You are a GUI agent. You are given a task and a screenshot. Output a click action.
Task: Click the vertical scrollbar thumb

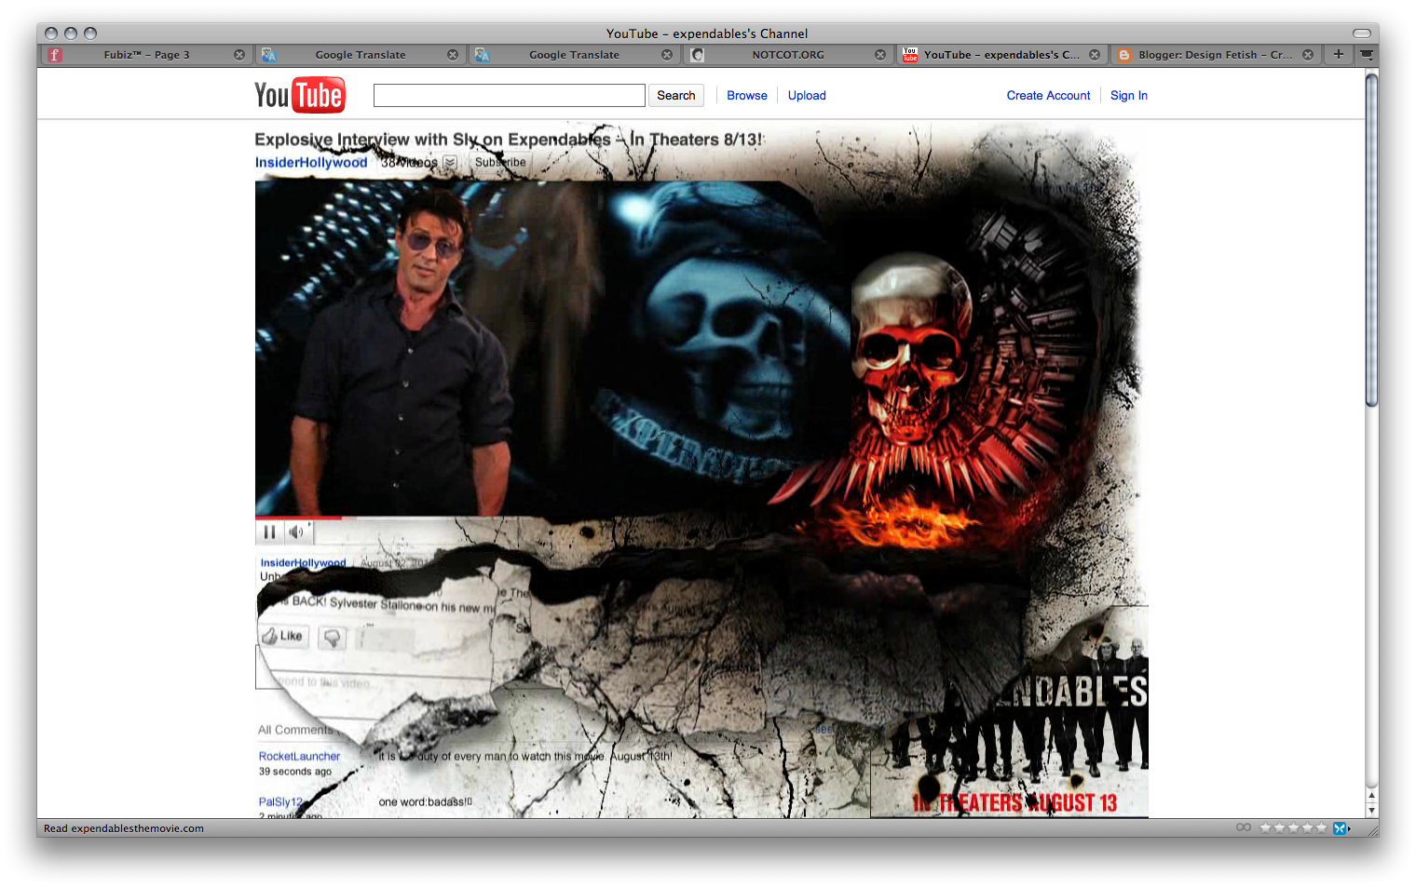[1371, 239]
